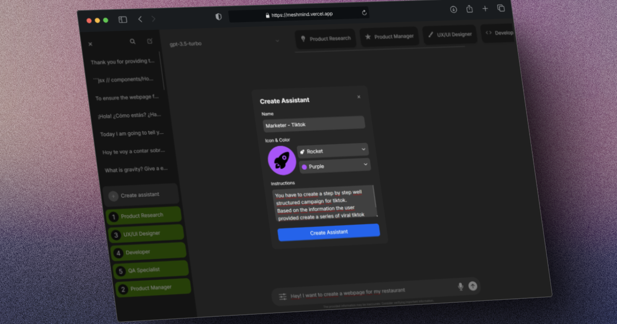Select the Product Manager tab
This screenshot has width=617, height=324.
point(389,37)
